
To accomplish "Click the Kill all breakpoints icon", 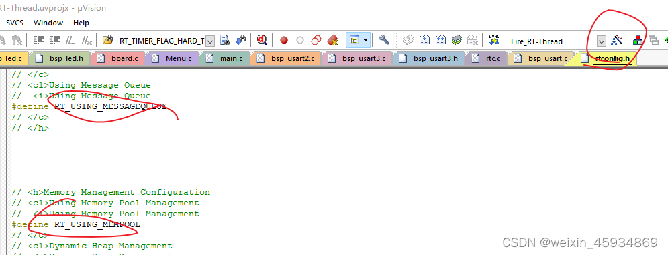I will click(x=332, y=41).
